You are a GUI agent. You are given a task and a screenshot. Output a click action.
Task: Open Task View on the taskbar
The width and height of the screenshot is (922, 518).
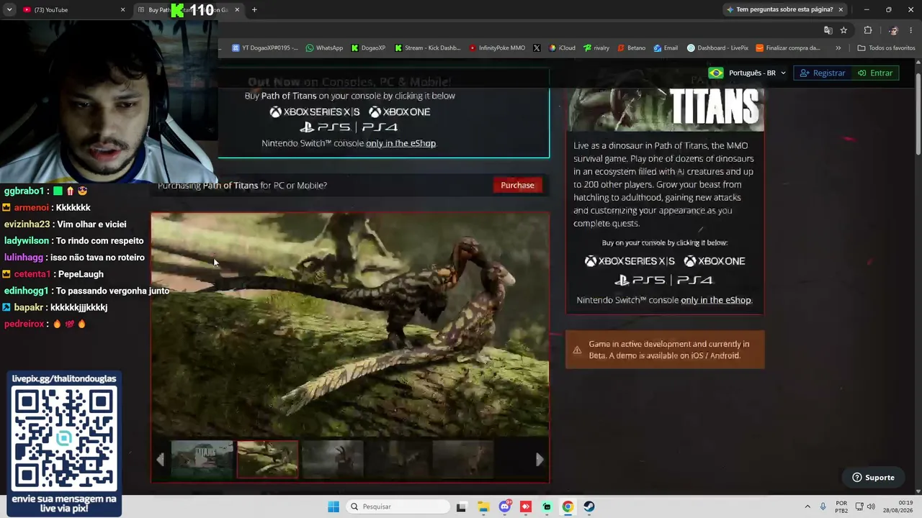(x=462, y=506)
